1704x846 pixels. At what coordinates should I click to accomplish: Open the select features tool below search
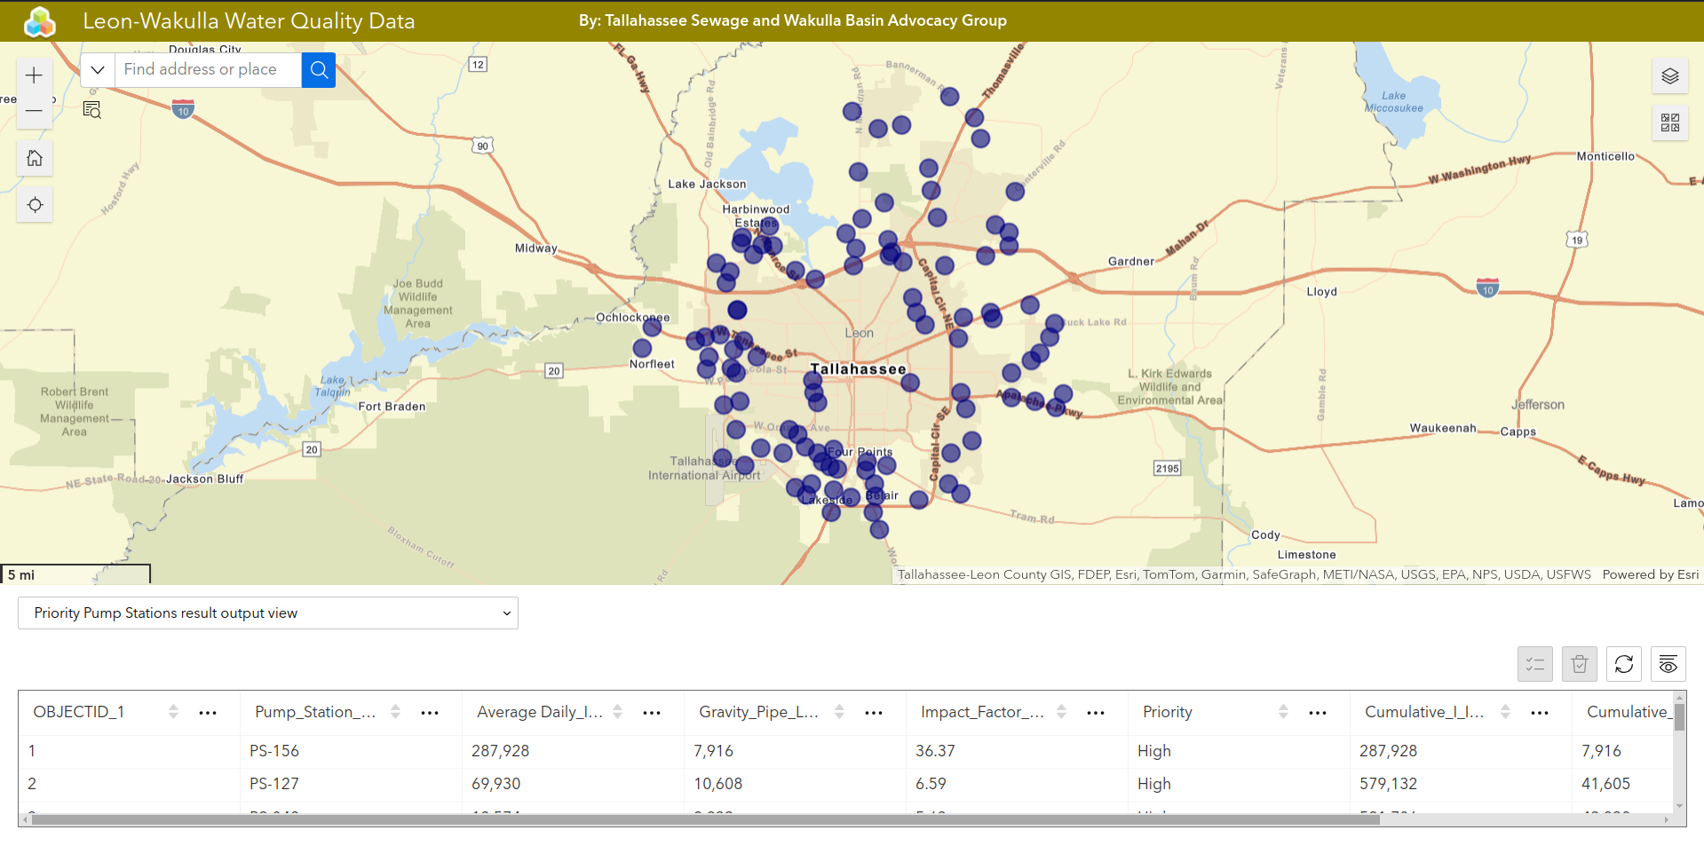pos(92,110)
